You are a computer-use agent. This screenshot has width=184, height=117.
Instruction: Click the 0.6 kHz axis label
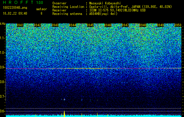pos(2,111)
